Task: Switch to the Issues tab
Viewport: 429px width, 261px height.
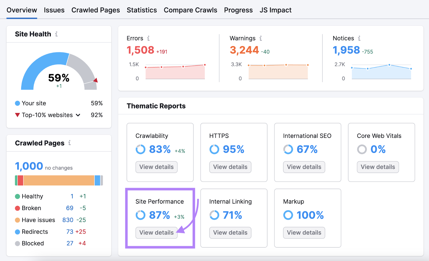Action: tap(54, 10)
